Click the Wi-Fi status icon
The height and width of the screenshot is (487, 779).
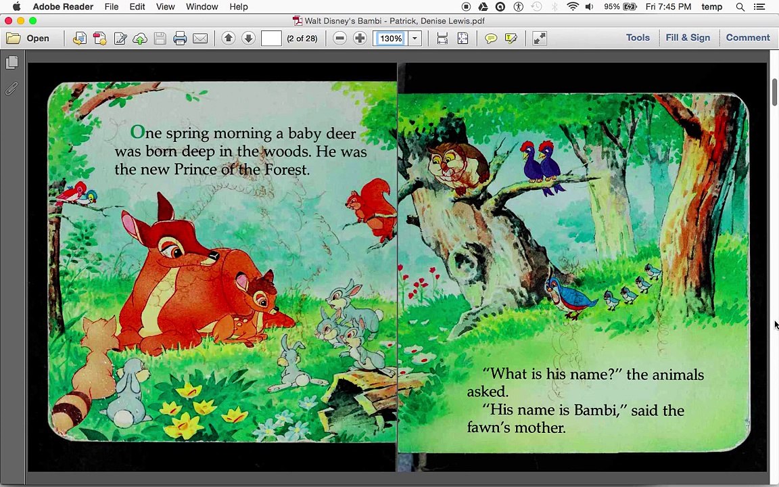click(x=572, y=7)
